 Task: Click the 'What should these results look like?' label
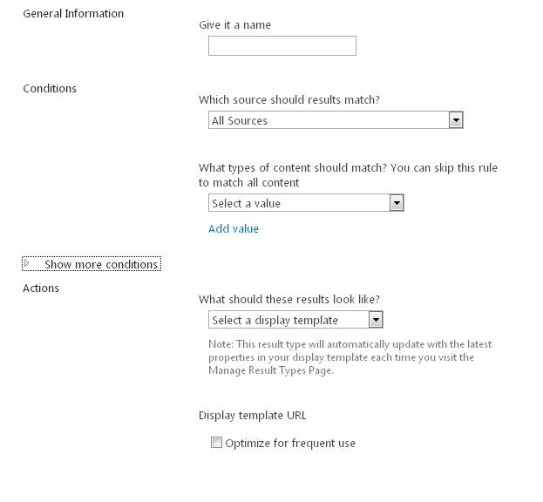point(290,299)
